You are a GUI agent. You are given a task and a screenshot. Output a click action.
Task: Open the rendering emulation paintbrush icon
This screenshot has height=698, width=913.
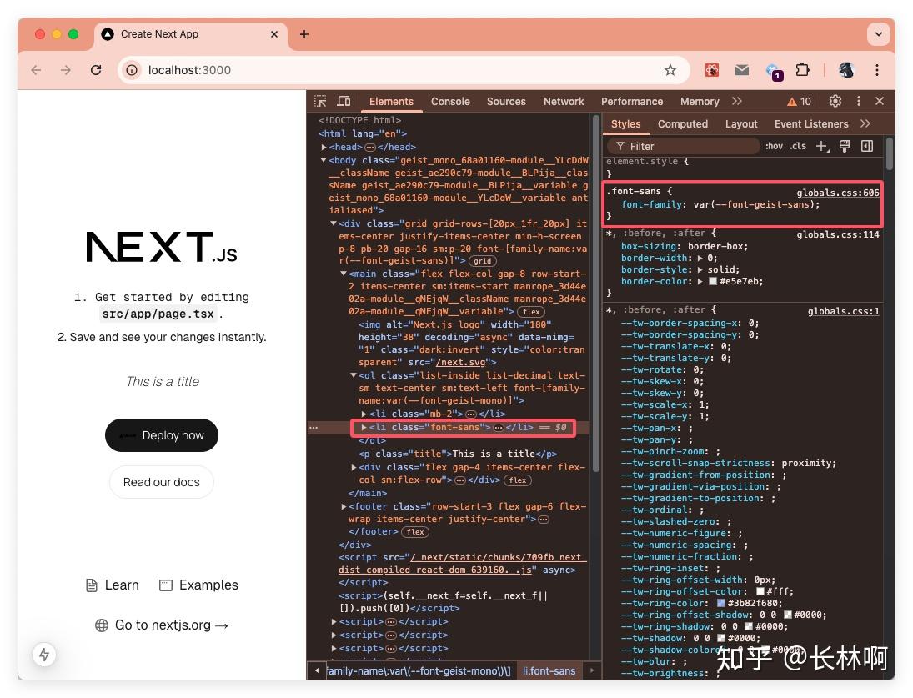pyautogui.click(x=845, y=146)
